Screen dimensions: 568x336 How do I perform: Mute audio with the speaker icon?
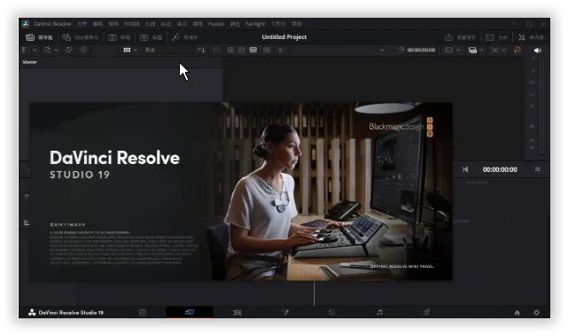538,51
